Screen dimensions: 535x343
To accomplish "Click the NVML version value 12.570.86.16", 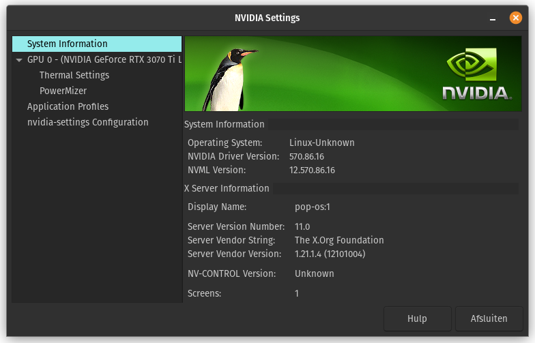I will pyautogui.click(x=313, y=170).
